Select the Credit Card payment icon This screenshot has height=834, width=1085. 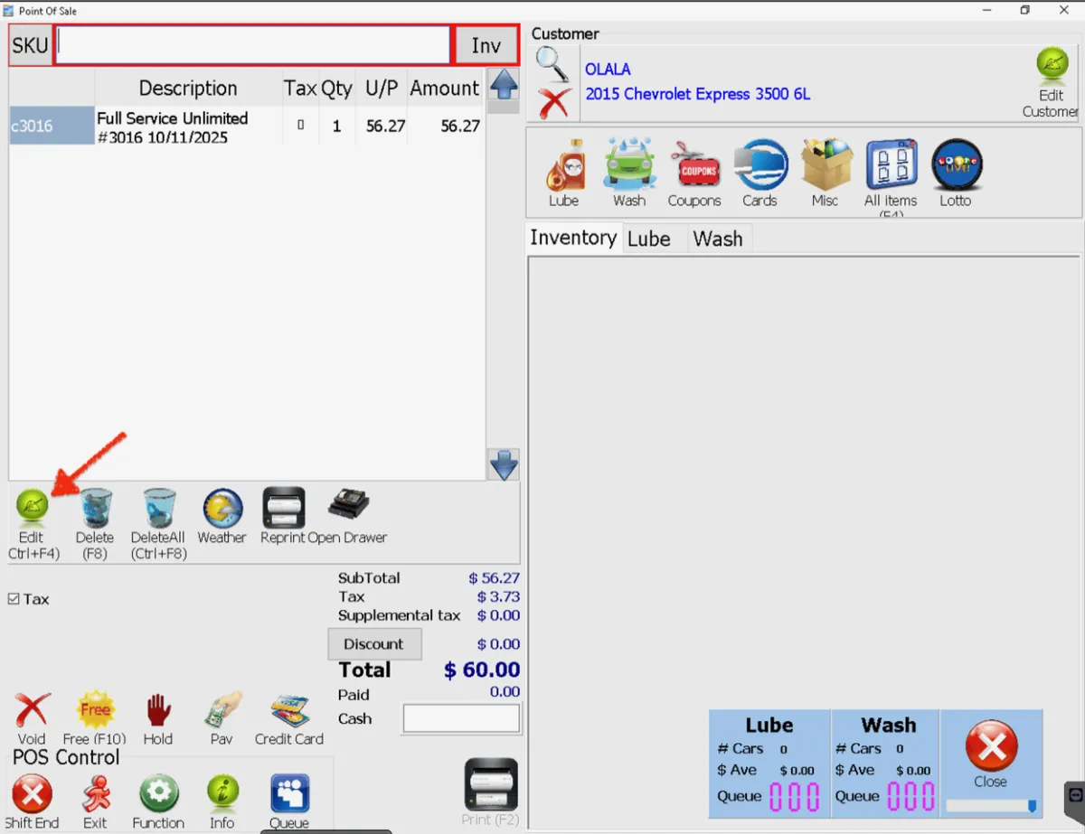pyautogui.click(x=289, y=711)
